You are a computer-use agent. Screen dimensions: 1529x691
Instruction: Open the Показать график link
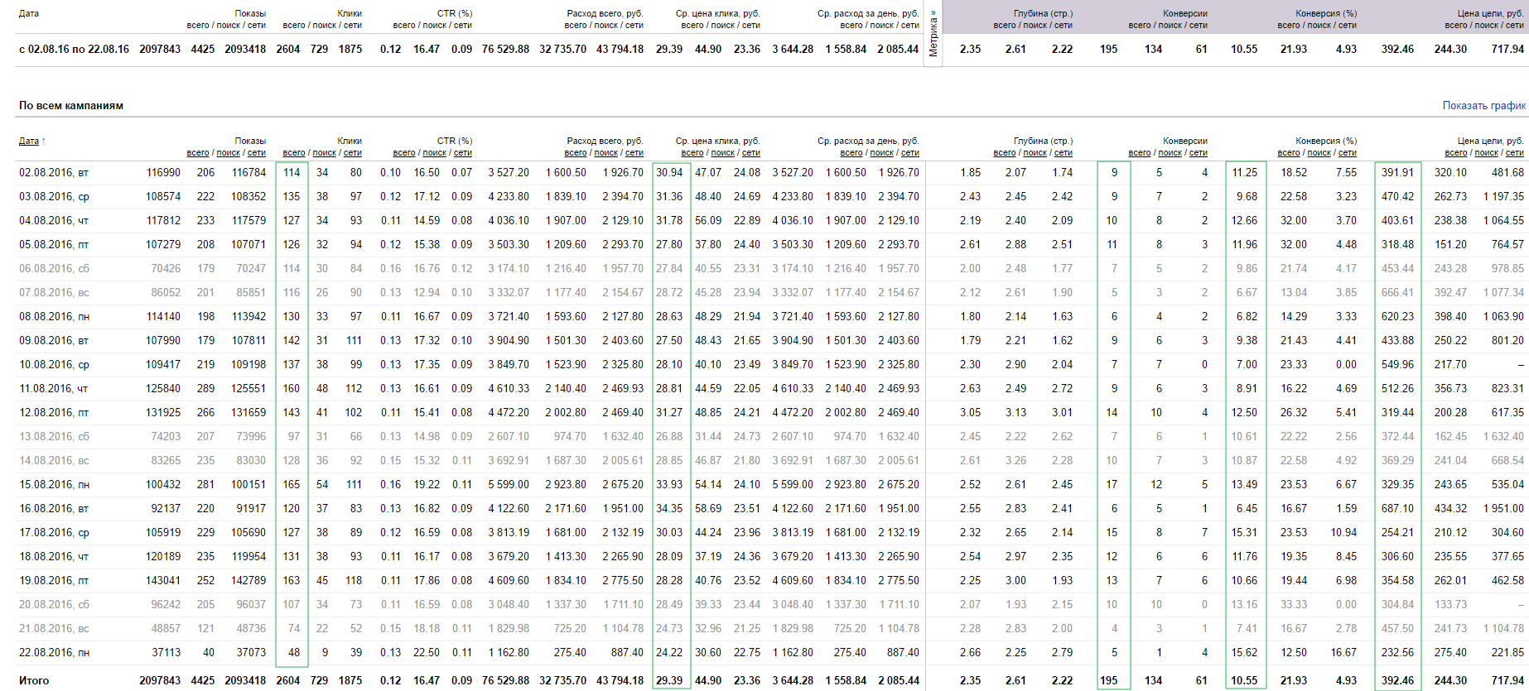[x=1483, y=106]
